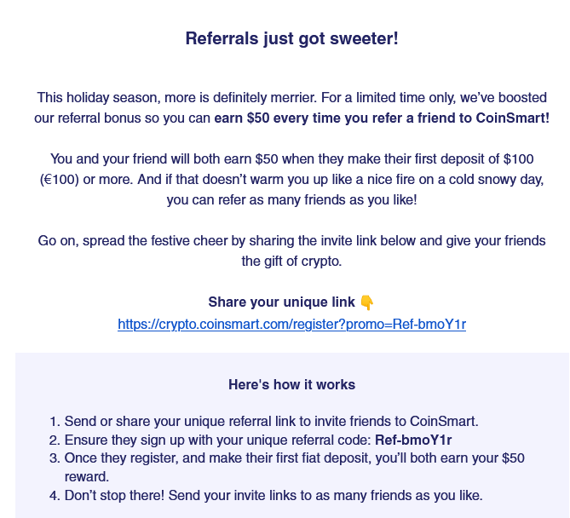Click the "gift of crypto" line

point(291,262)
